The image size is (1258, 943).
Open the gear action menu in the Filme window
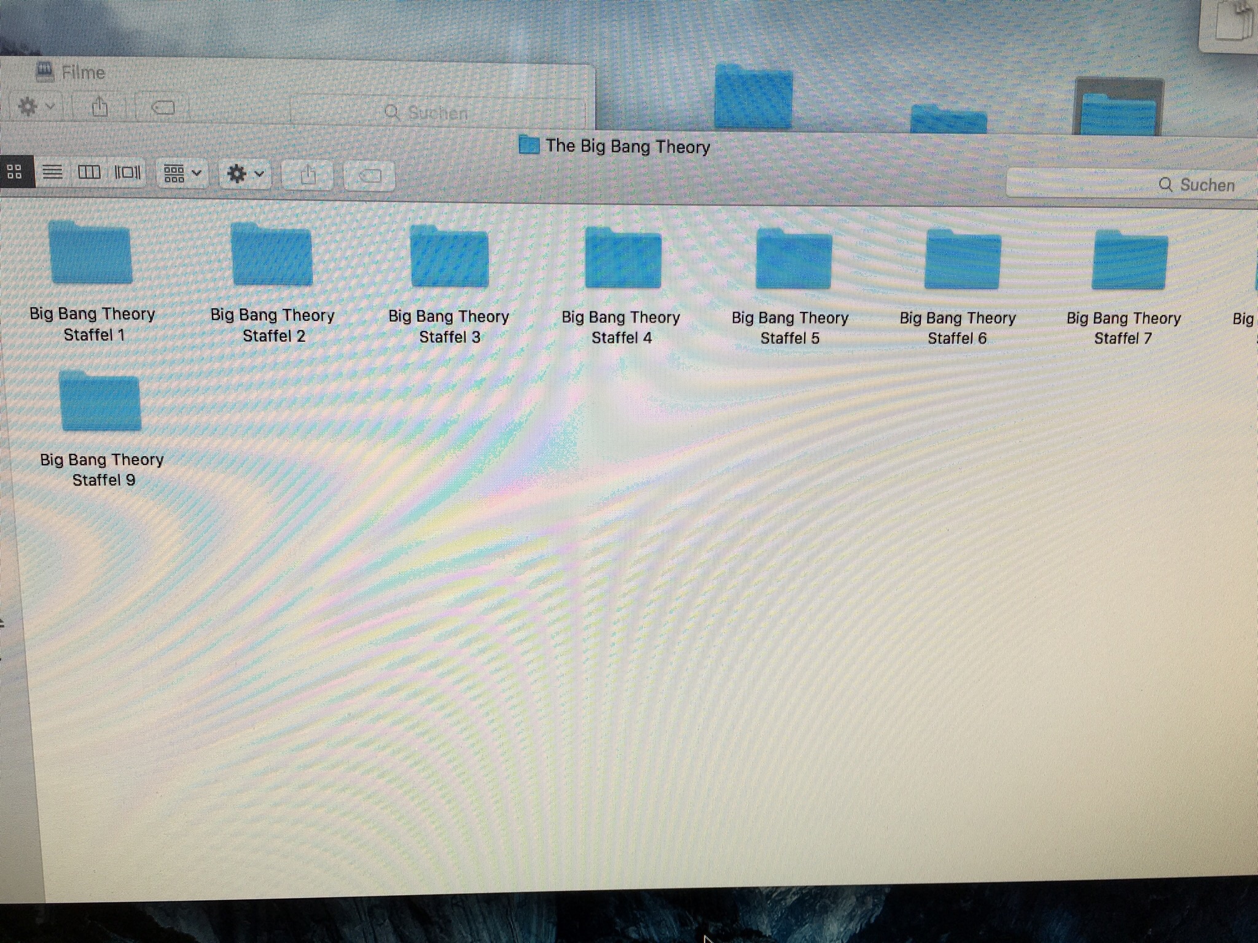[35, 107]
